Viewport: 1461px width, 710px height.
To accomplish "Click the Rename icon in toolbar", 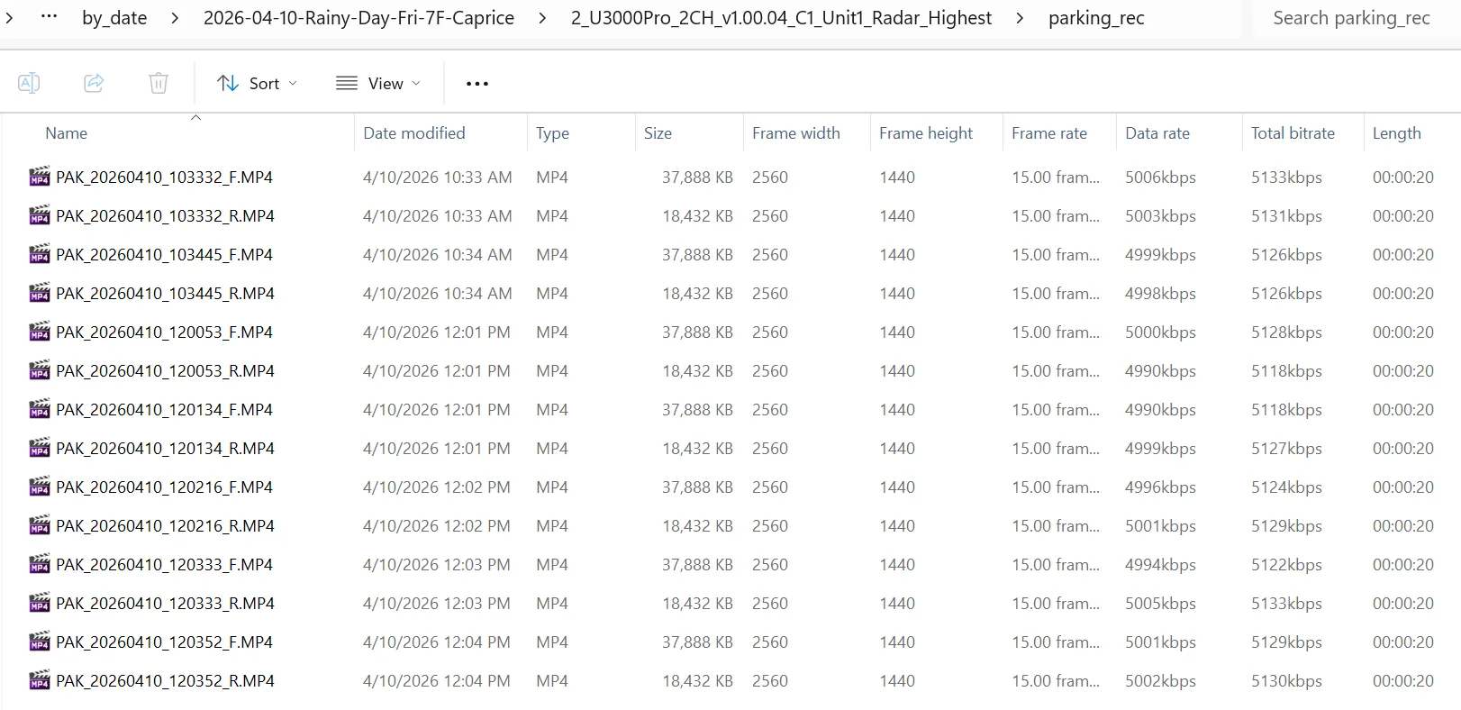I will (29, 83).
